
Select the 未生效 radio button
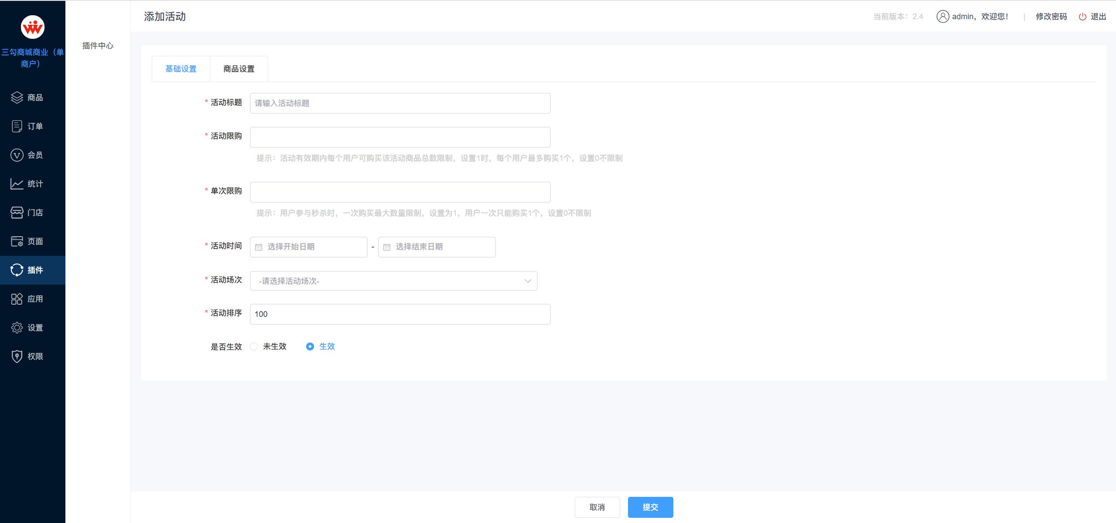[254, 346]
